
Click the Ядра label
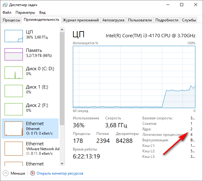[147, 129]
